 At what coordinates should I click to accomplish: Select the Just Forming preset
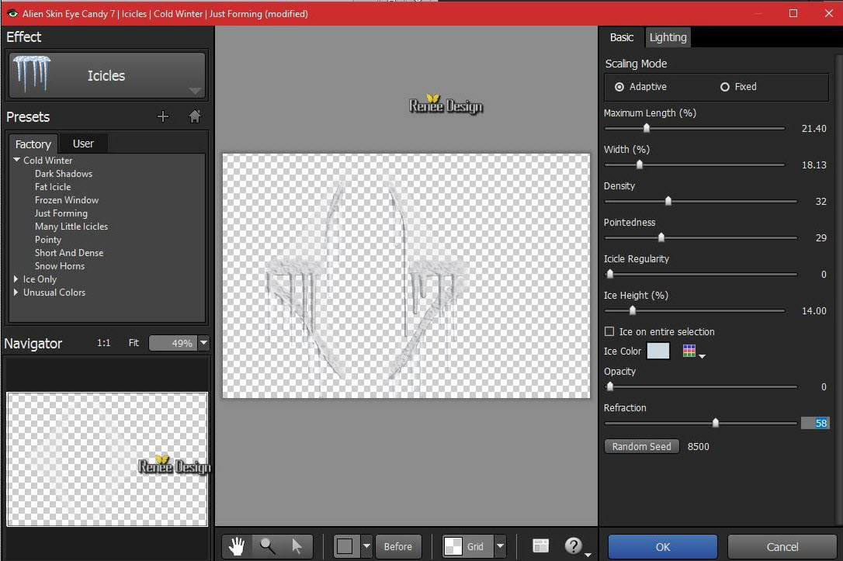pyautogui.click(x=61, y=213)
